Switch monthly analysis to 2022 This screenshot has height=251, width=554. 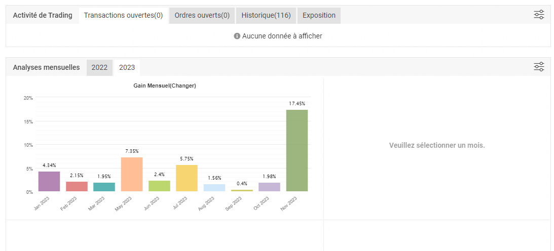click(99, 67)
